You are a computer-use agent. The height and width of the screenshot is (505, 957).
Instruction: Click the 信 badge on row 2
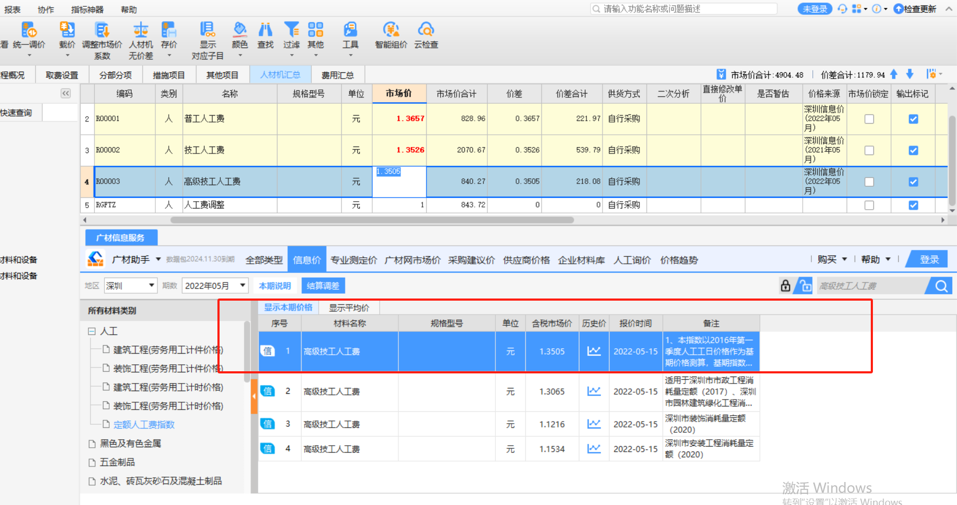(267, 392)
